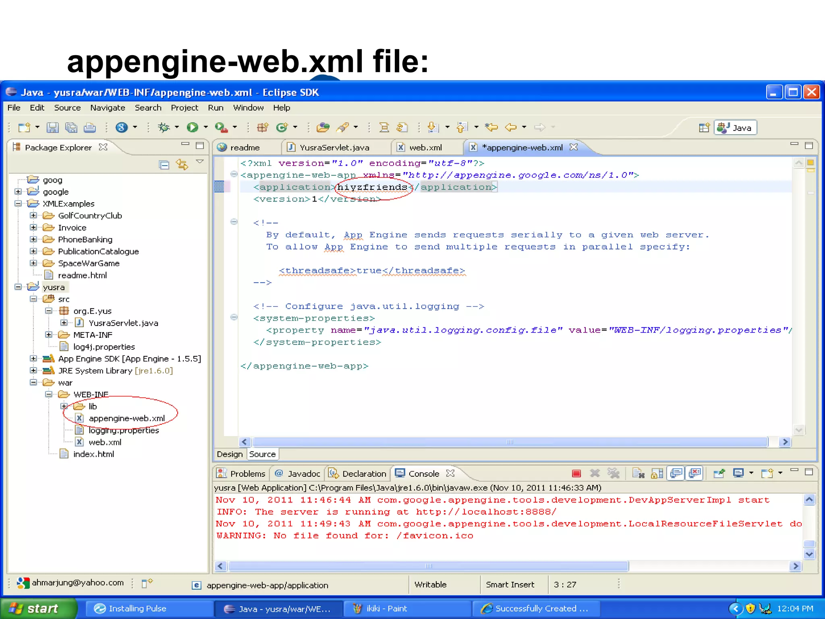Click the console horizontal scrollbar thumb

tap(428, 566)
